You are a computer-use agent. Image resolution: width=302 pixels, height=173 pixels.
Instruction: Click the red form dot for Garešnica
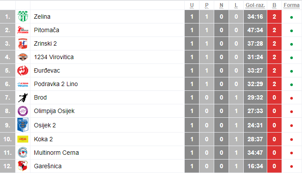(292, 166)
